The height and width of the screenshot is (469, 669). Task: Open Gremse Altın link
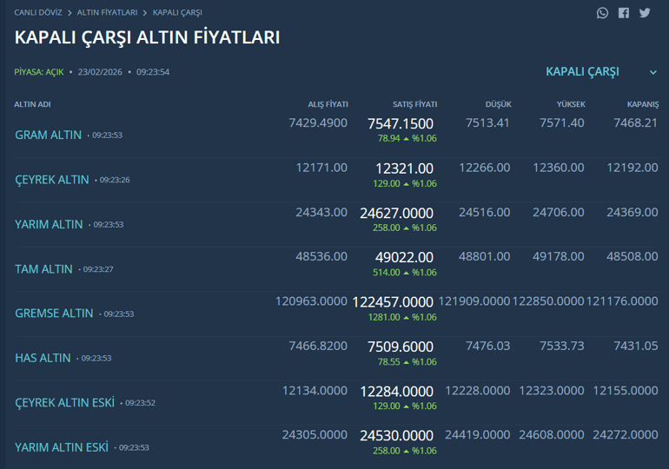(54, 314)
